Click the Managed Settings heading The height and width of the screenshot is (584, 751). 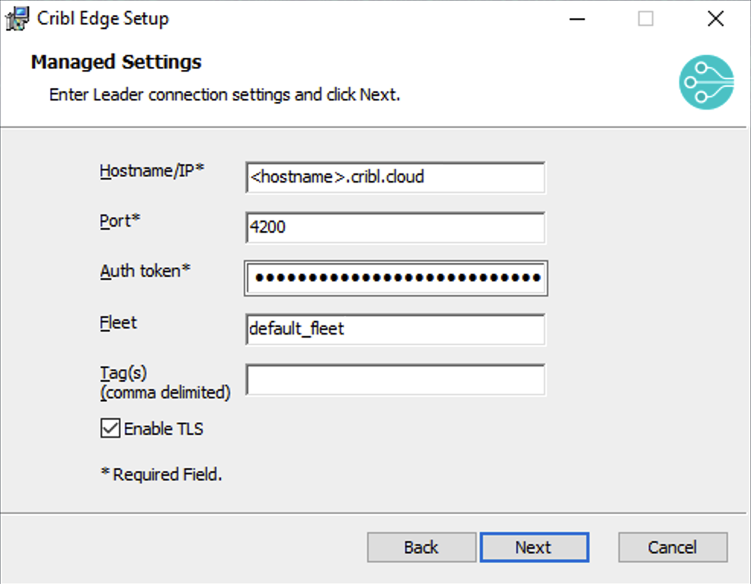[116, 62]
